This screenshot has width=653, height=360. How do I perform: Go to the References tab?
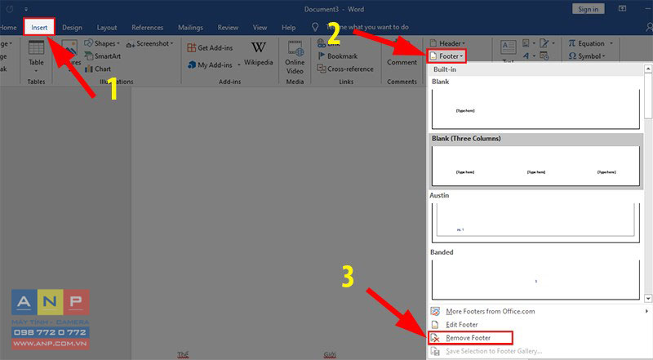(x=147, y=28)
